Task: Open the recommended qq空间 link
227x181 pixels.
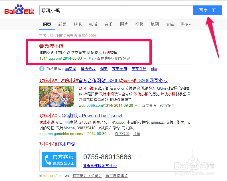Action: coord(70,69)
